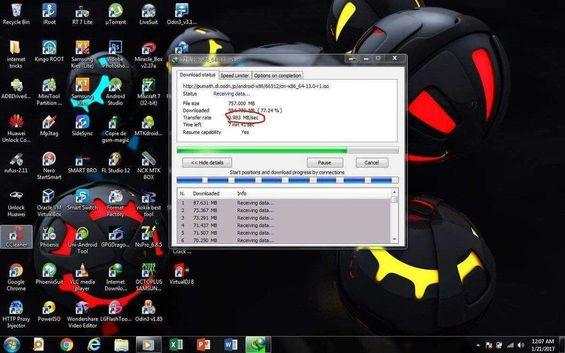Launch PowerISO from the desktop
Screen dimensions: 565x353
point(49,311)
